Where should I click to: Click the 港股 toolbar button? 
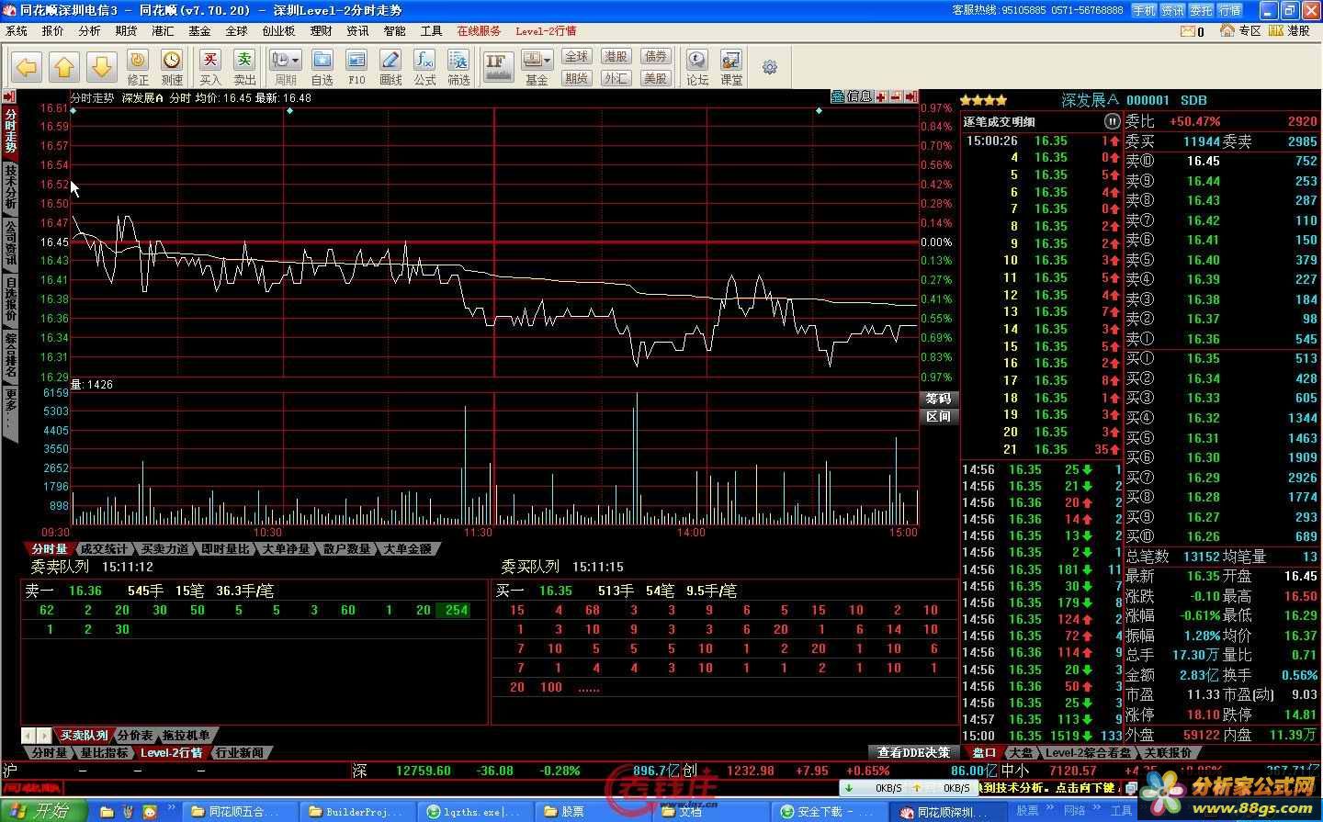click(x=616, y=57)
